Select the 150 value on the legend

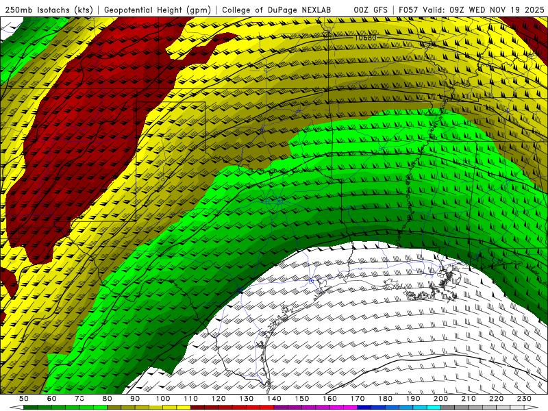[301, 399]
